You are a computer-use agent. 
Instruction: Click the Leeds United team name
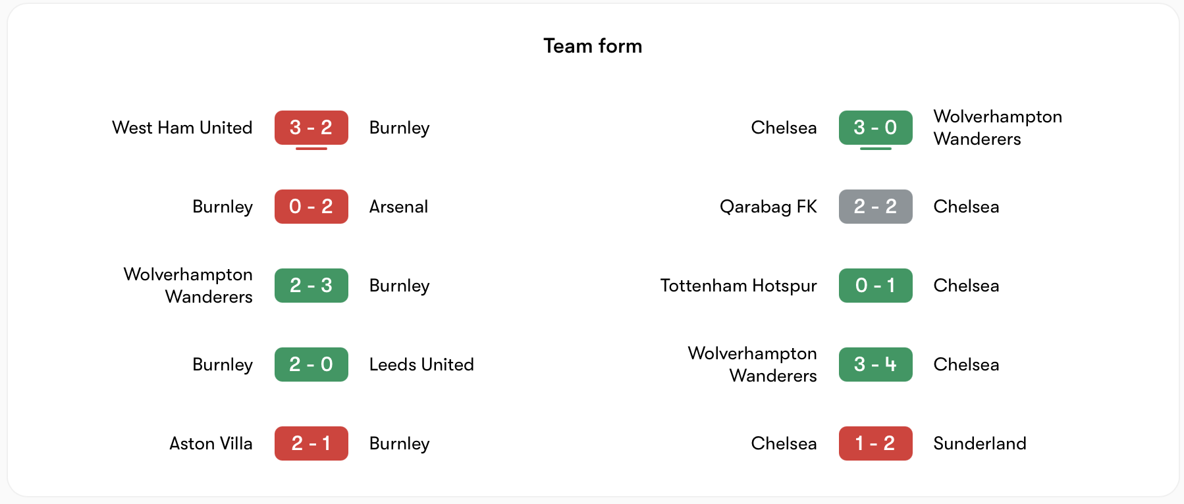click(423, 365)
